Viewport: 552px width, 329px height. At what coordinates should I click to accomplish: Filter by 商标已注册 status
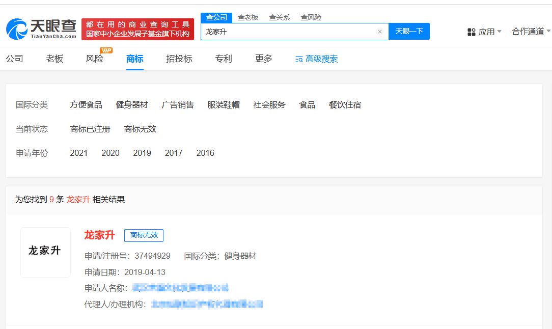(90, 129)
